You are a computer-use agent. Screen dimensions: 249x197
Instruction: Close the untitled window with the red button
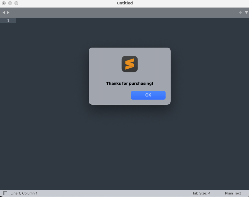click(x=4, y=3)
